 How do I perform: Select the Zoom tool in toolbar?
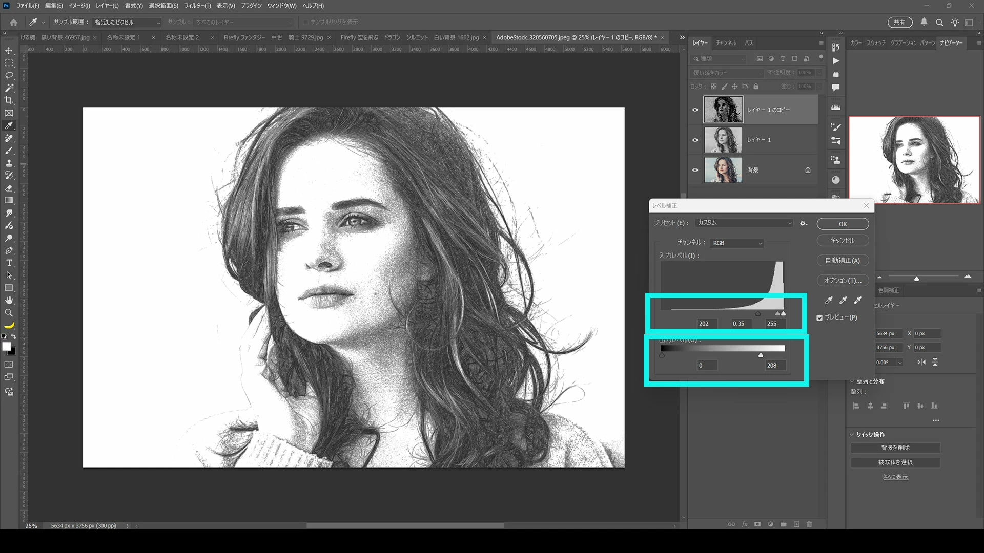(x=9, y=313)
